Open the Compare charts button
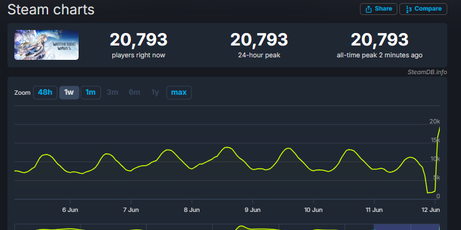461x230 pixels. (x=423, y=9)
